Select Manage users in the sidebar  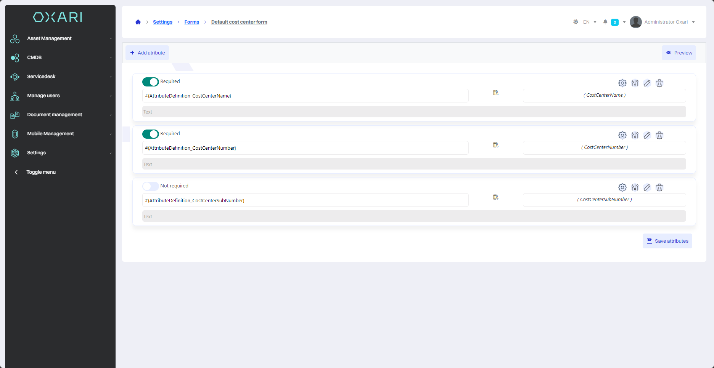pos(60,96)
